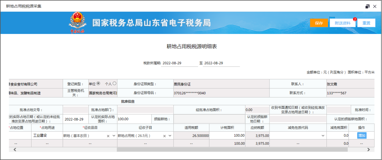Select the 个人 radio button
Viewport: 382px width, 160px height.
click(x=114, y=83)
